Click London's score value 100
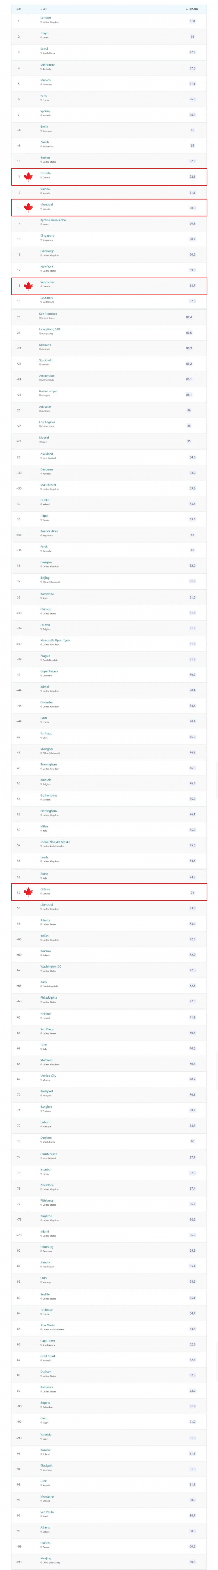The width and height of the screenshot is (218, 1570). point(192,21)
